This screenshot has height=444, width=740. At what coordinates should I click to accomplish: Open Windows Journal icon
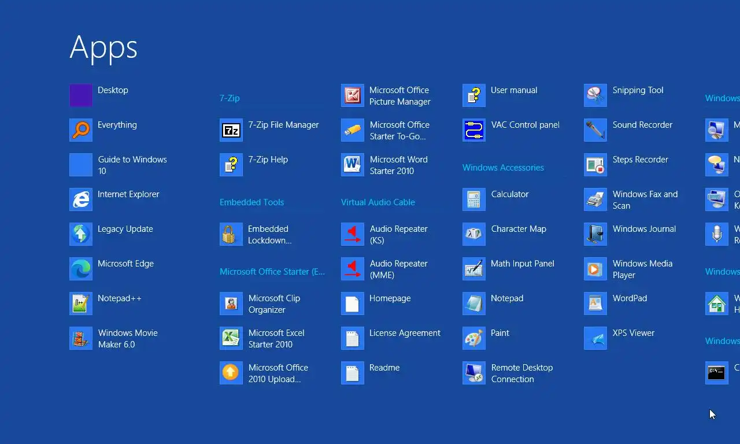click(x=595, y=234)
